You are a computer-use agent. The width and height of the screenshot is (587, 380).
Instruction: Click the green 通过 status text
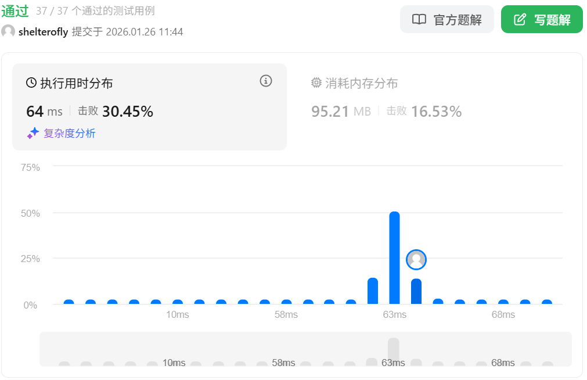15,10
